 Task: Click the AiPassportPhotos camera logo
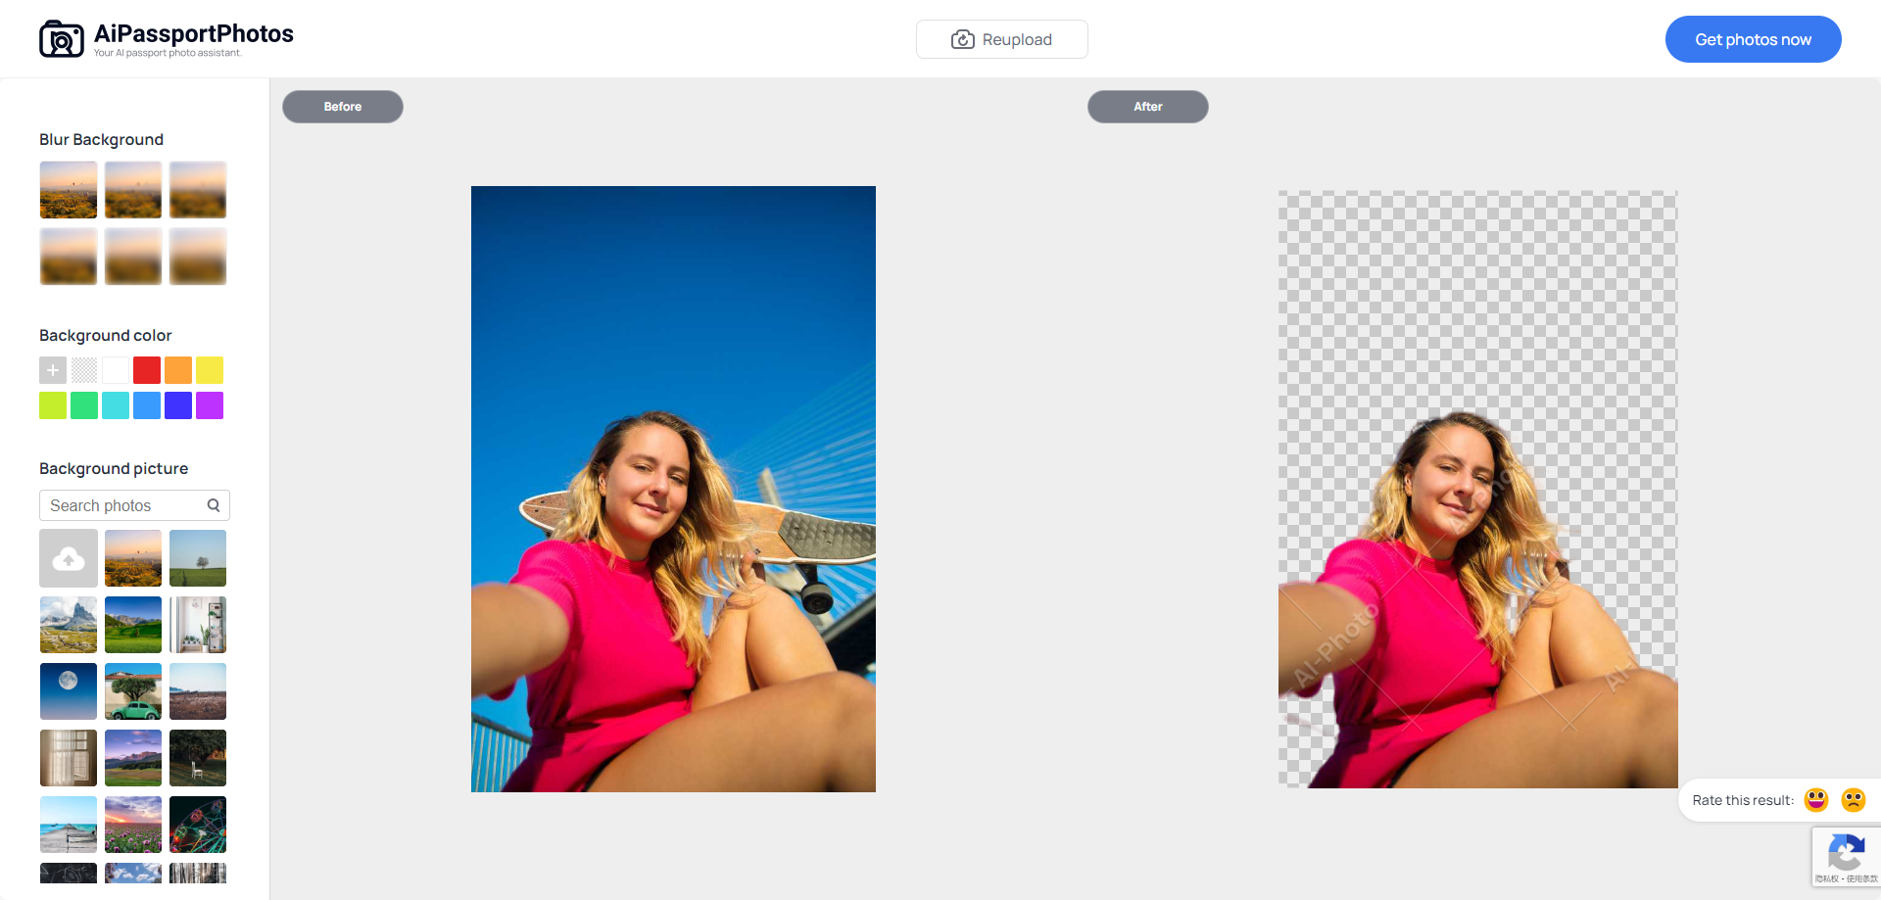pyautogui.click(x=61, y=39)
